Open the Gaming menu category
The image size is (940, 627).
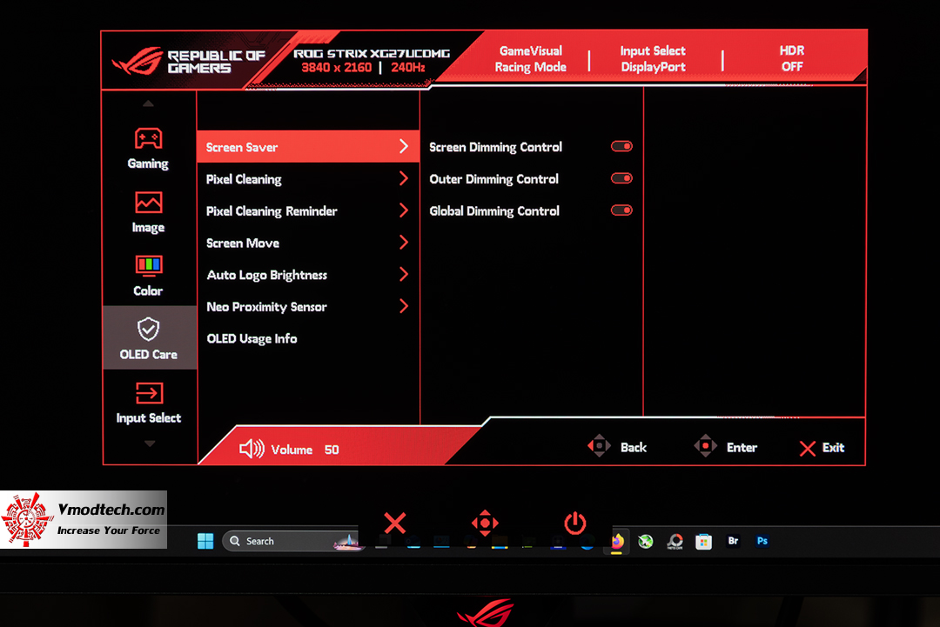coord(148,149)
